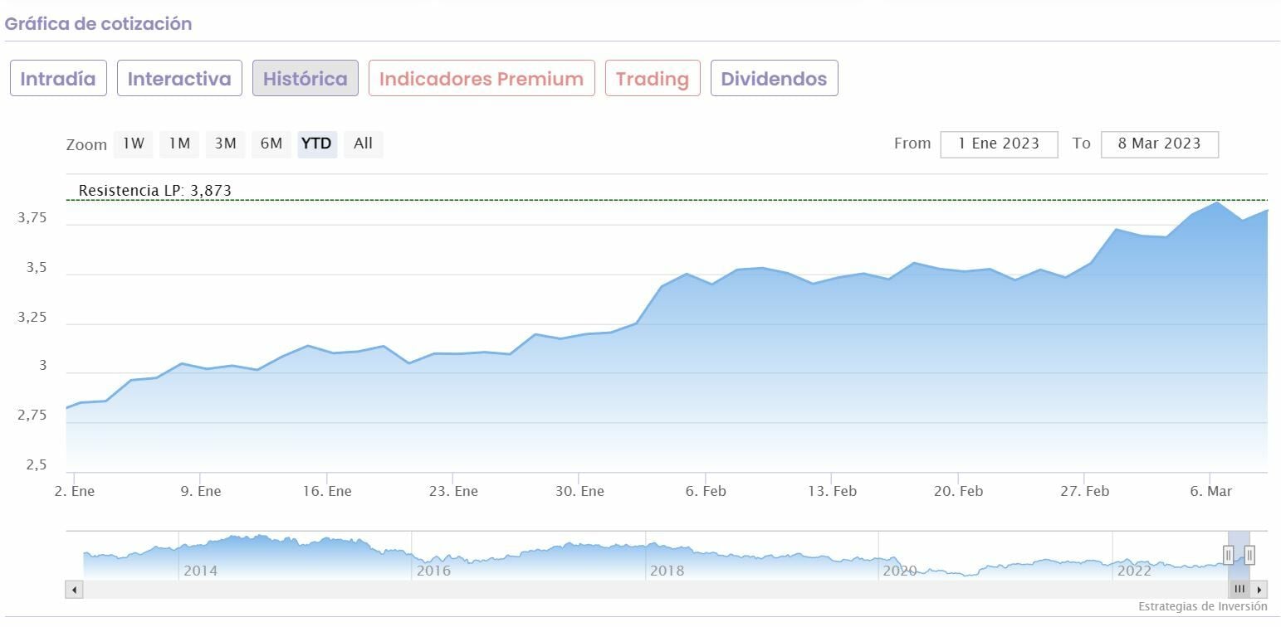Show the Dividendos chart
This screenshot has height=627, width=1281.
click(774, 79)
